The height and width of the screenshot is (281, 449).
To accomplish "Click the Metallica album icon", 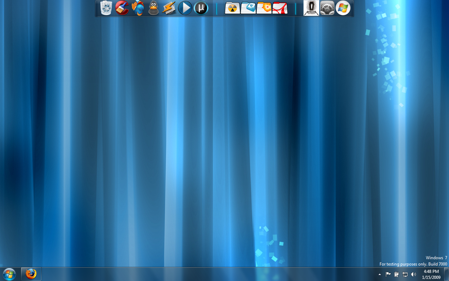I will pyautogui.click(x=311, y=8).
